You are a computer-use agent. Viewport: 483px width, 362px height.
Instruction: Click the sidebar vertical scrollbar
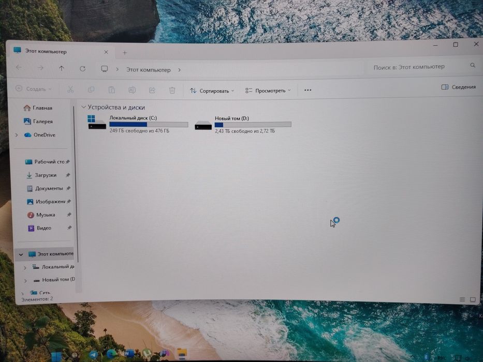[76, 185]
